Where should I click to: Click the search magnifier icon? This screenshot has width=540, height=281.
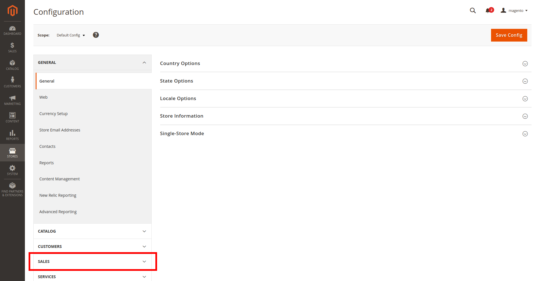(x=473, y=10)
